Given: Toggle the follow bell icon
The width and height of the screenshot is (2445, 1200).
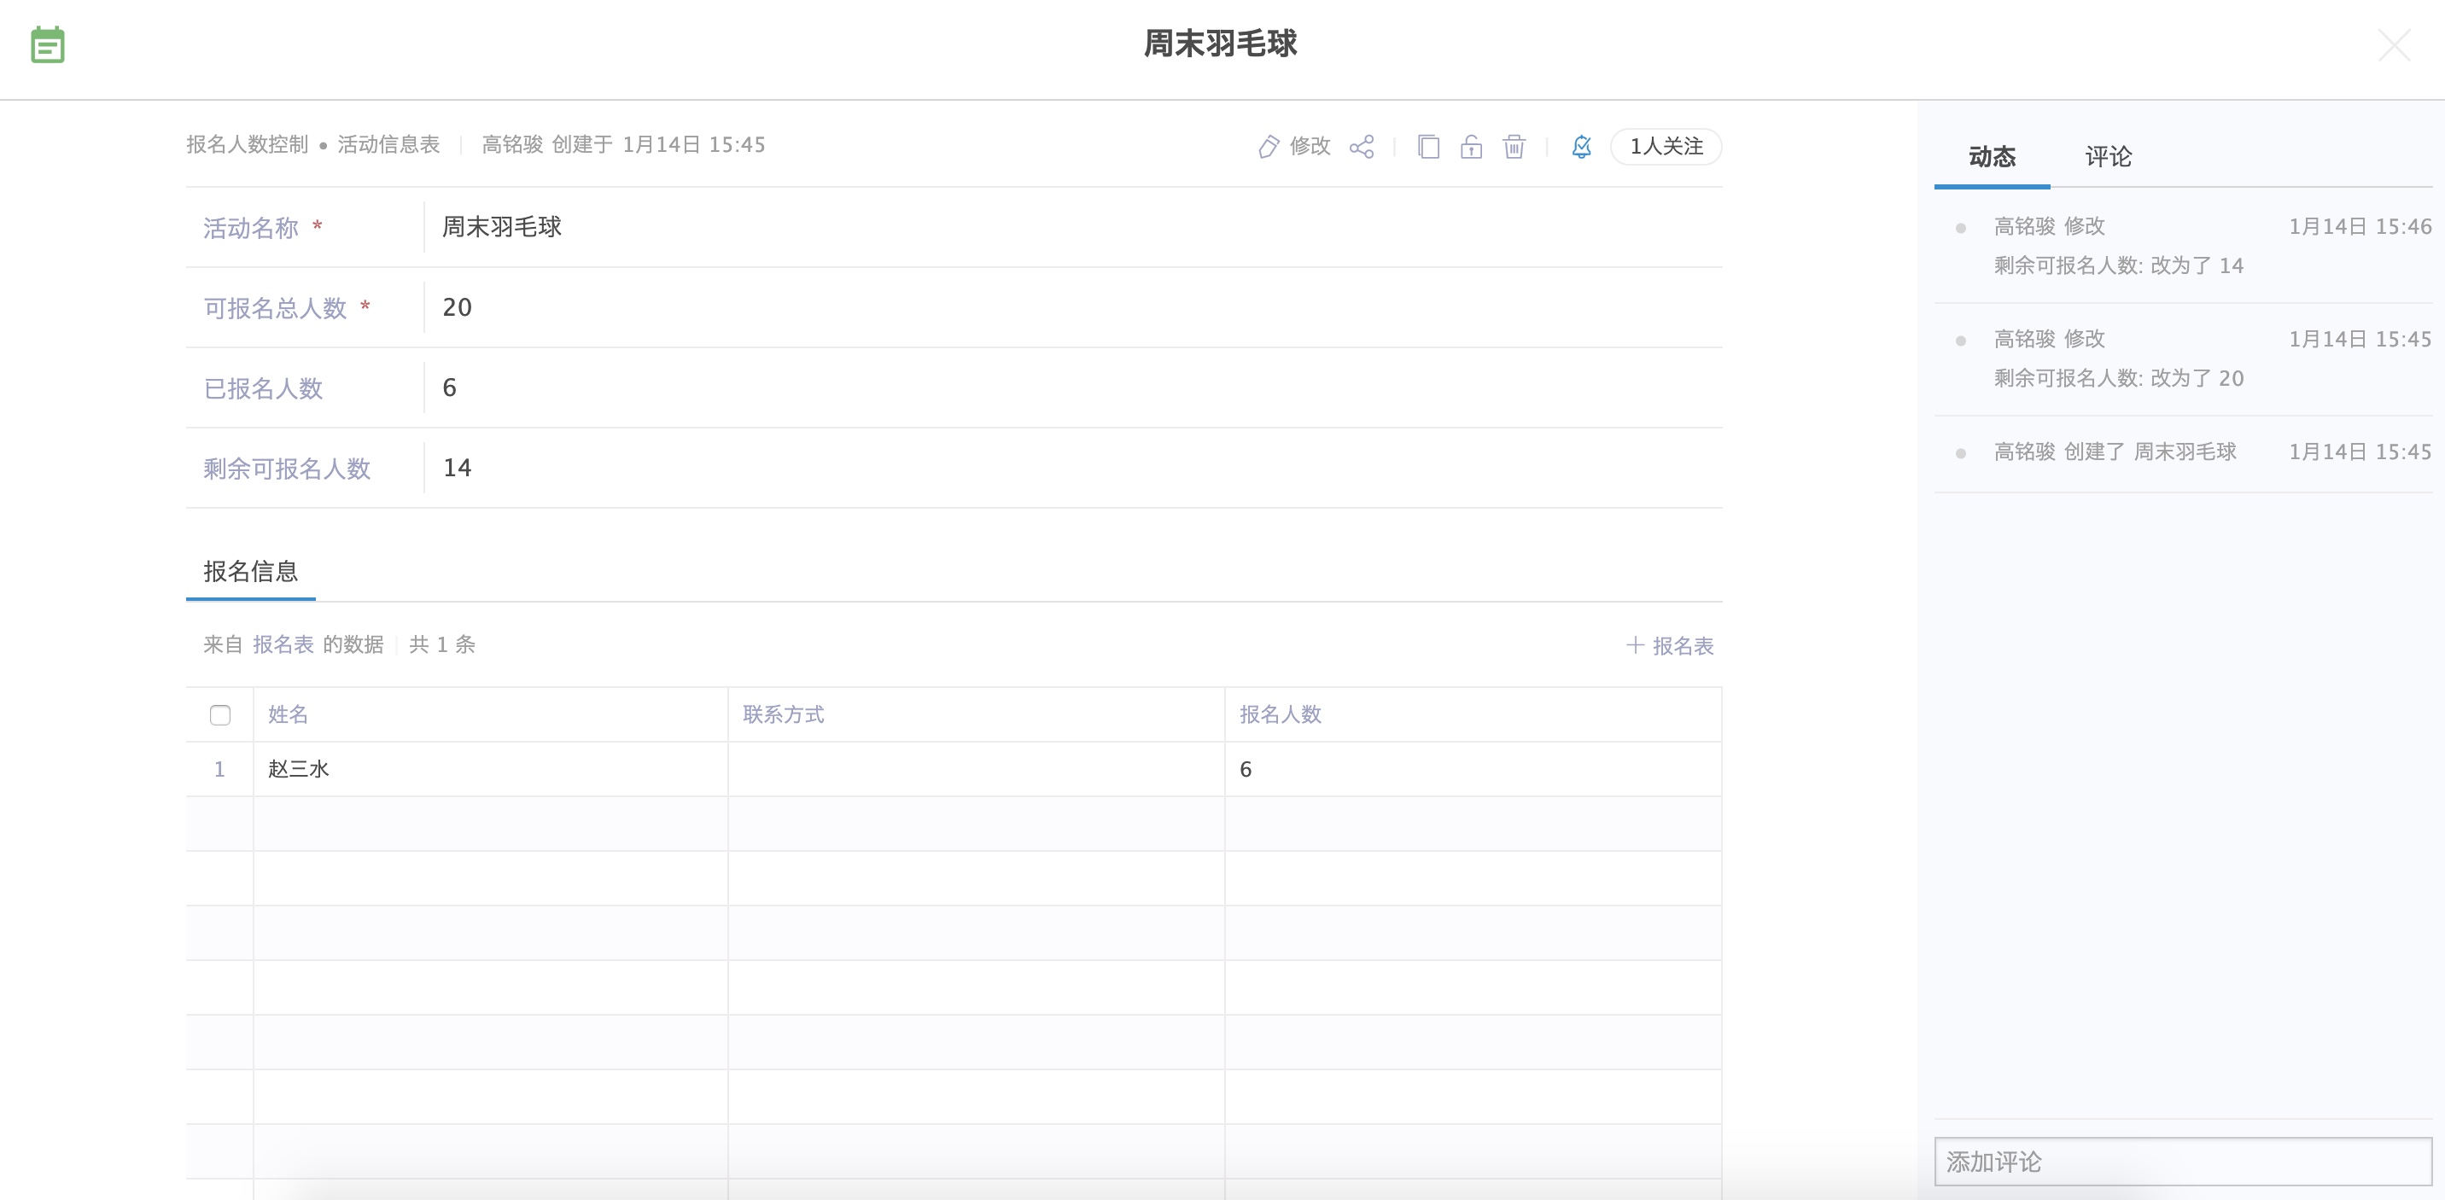Looking at the screenshot, I should coord(1581,146).
